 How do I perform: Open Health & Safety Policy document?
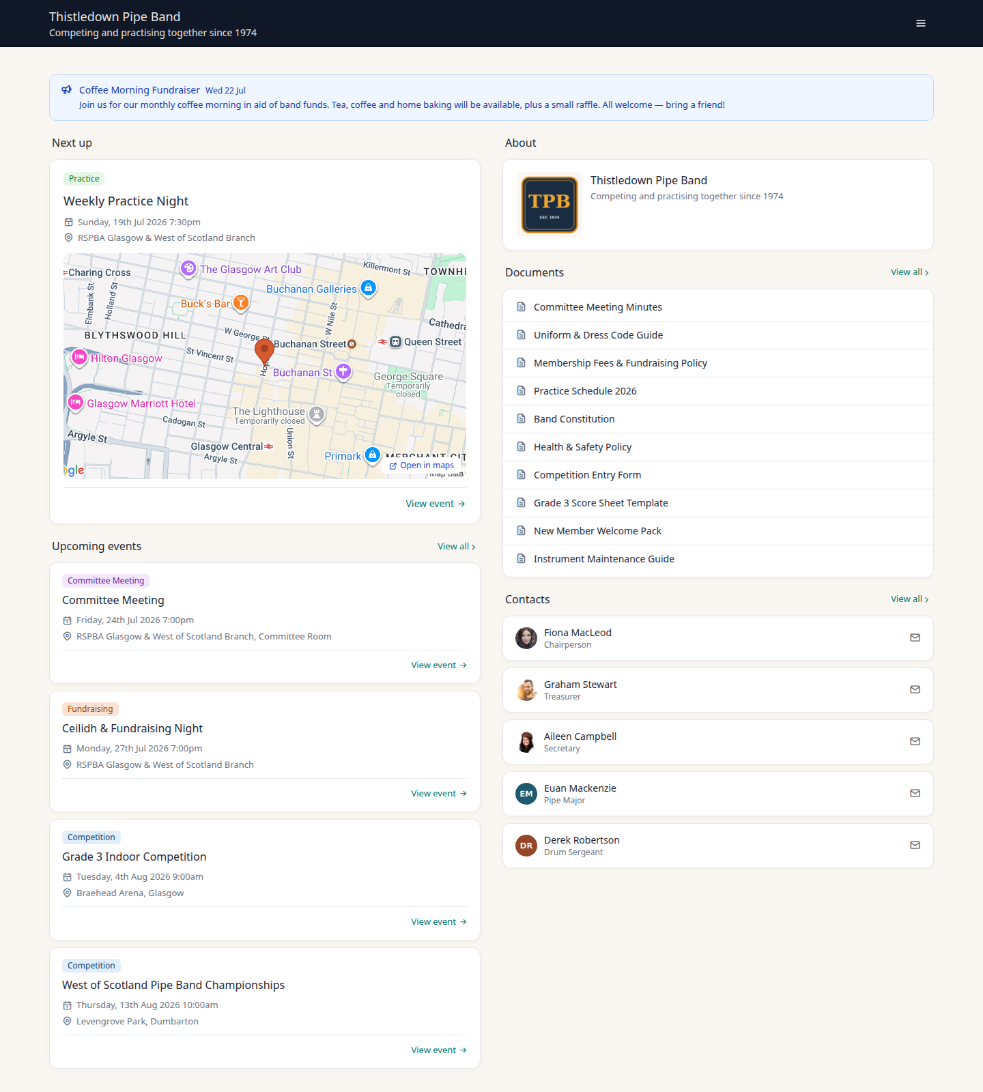[x=718, y=447]
